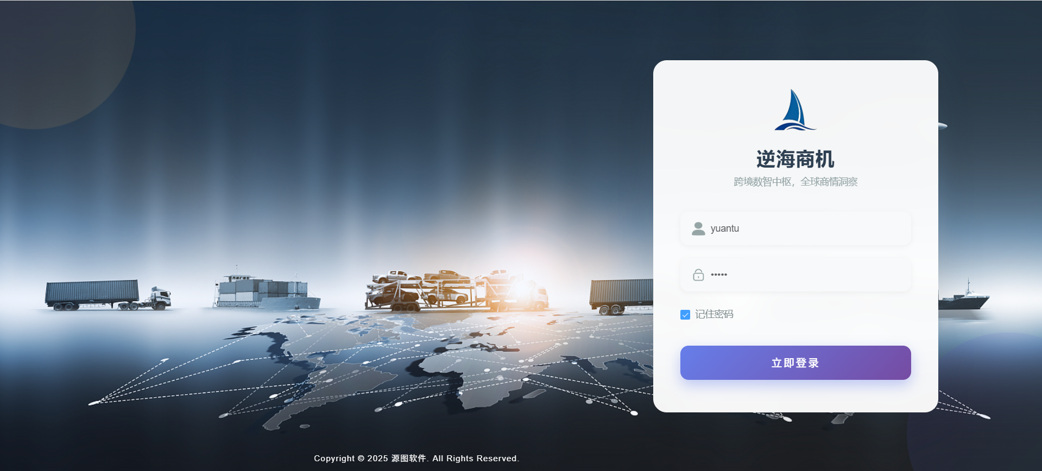The height and width of the screenshot is (471, 1042).
Task: Click the 记住密码 label text
Action: point(714,314)
